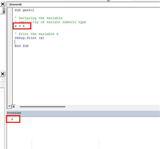The image size is (160, 149).
Task: Click the 'Debug.Print (x)' line
Action: tap(29, 38)
